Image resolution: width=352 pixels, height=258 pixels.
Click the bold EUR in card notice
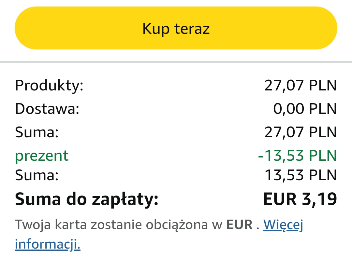[239, 225]
